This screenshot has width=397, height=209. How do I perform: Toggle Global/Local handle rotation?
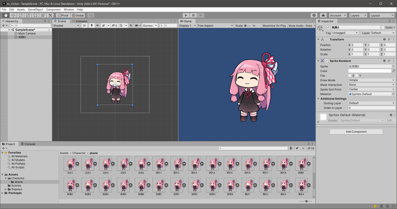[x=78, y=15]
